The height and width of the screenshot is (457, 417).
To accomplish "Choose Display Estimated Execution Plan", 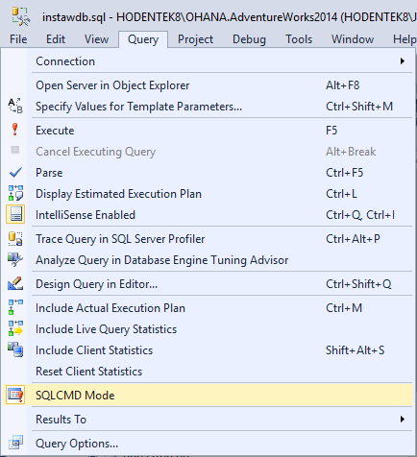I will 208,194.
